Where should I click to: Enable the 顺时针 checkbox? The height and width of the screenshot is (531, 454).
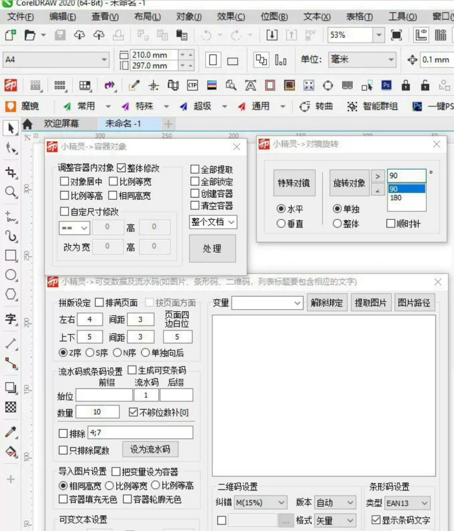(x=391, y=223)
